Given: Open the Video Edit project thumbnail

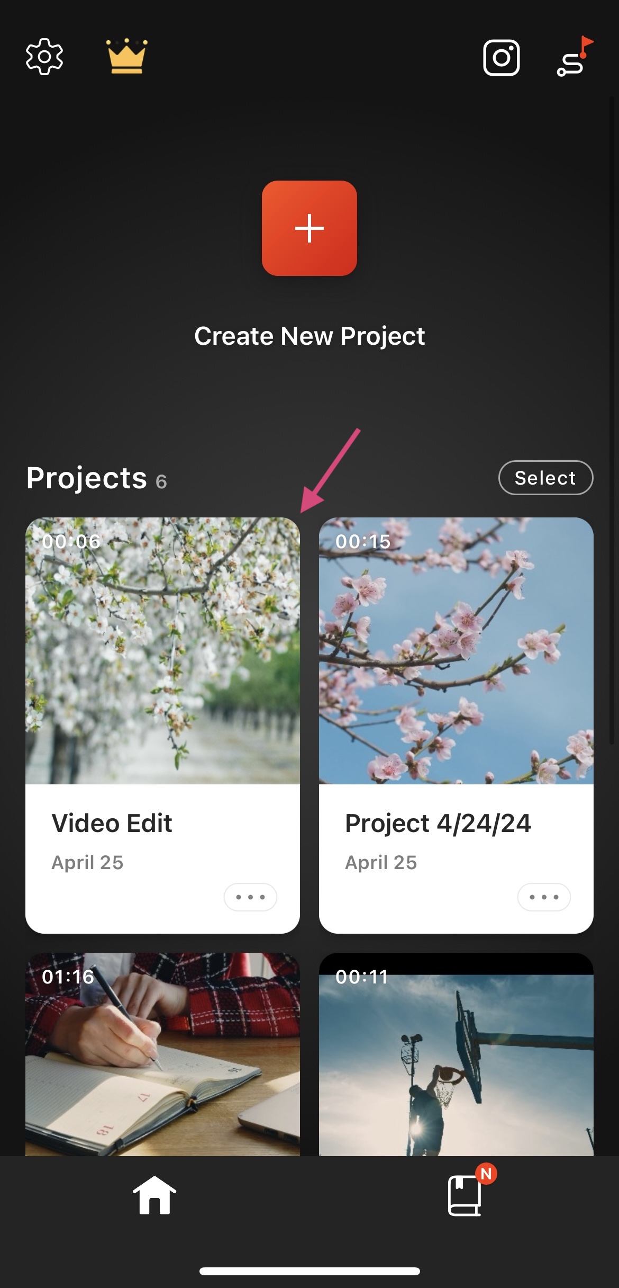Looking at the screenshot, I should (162, 651).
